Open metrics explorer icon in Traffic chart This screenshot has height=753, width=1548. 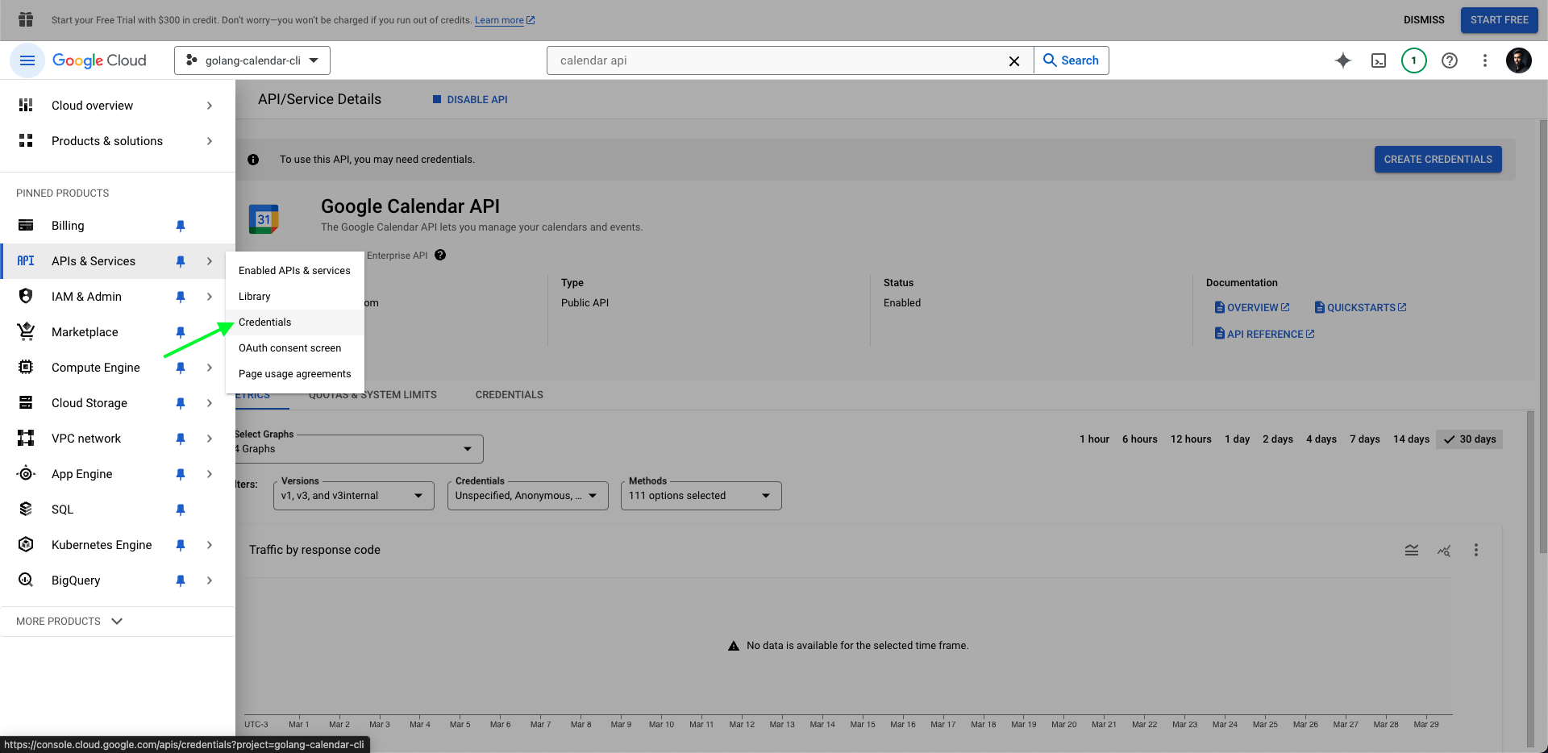(x=1444, y=551)
